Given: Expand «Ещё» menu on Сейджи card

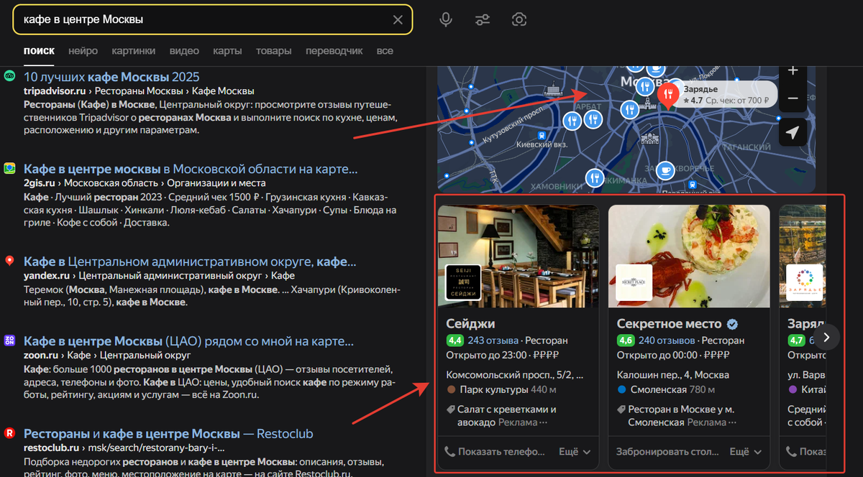Looking at the screenshot, I should click(575, 452).
